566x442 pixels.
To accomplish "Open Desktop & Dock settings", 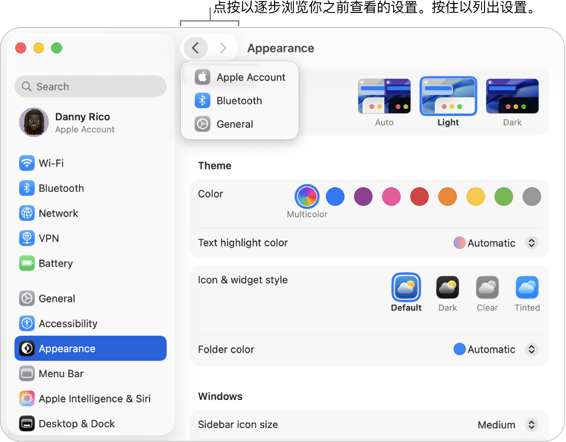I will (77, 424).
